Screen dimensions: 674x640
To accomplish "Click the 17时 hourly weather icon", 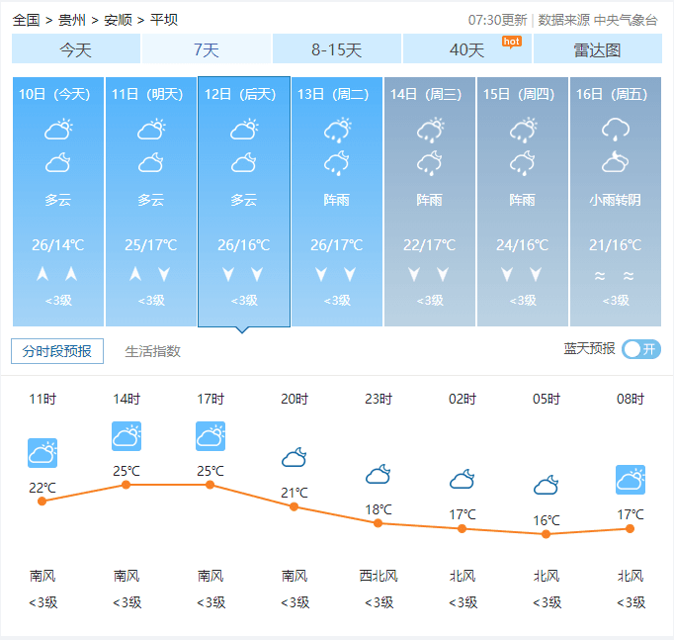I will 211,436.
